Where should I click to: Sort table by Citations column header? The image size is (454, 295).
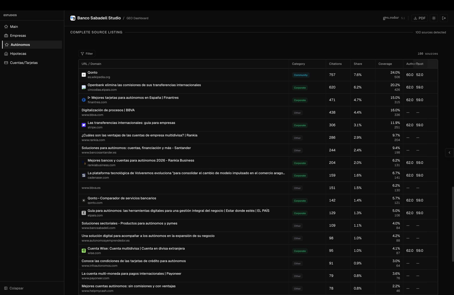[335, 64]
